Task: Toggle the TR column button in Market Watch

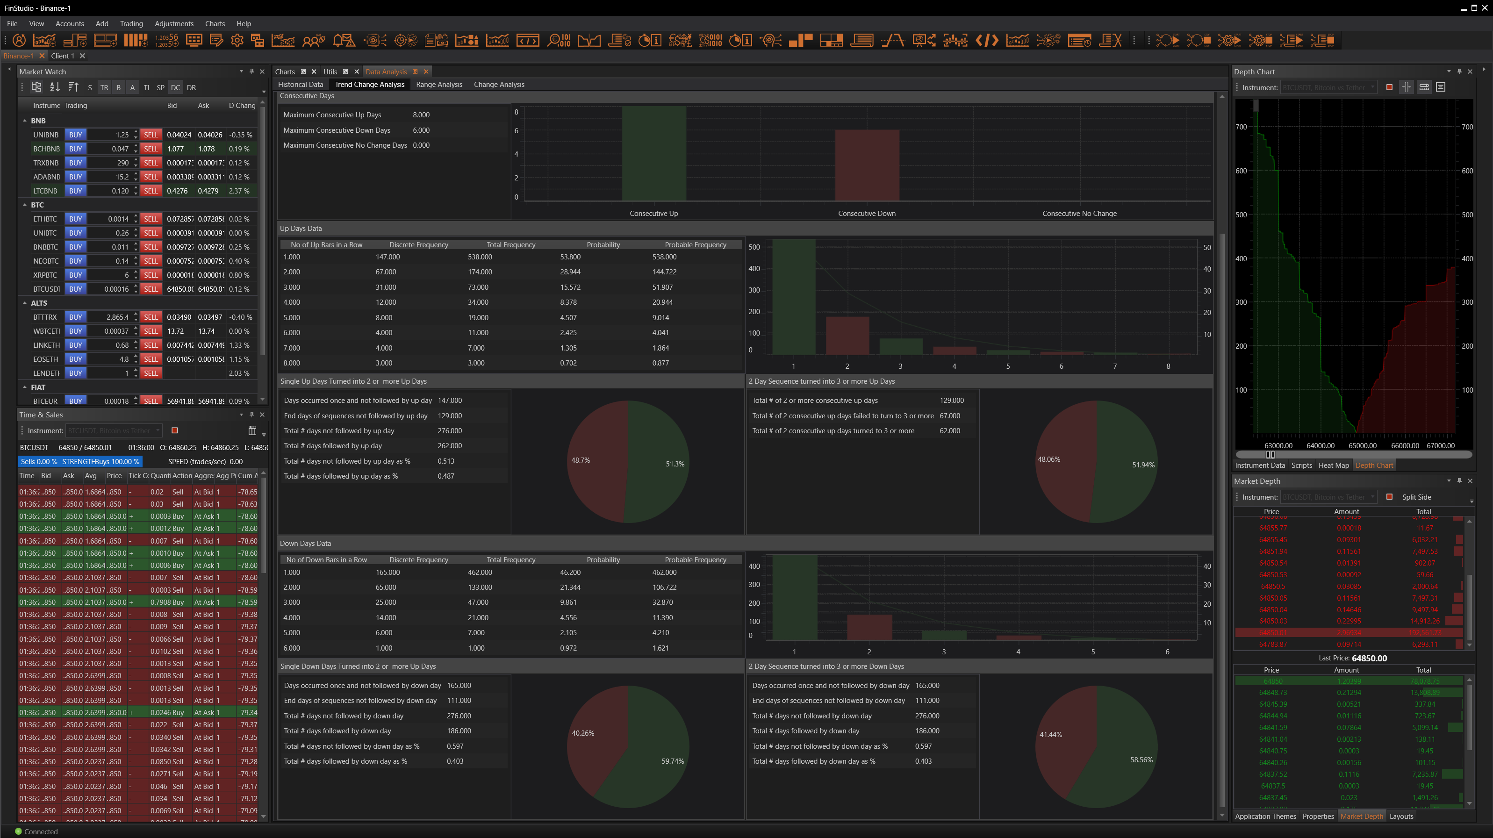Action: (104, 88)
